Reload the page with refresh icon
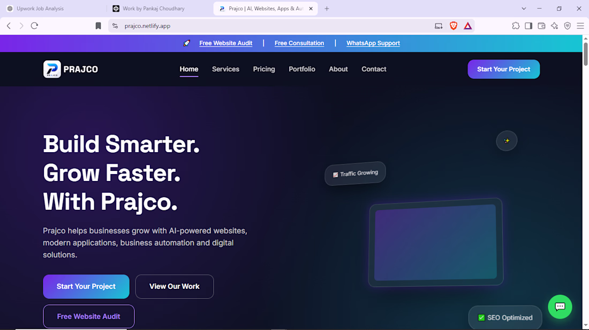Image resolution: width=589 pixels, height=330 pixels. tap(35, 26)
